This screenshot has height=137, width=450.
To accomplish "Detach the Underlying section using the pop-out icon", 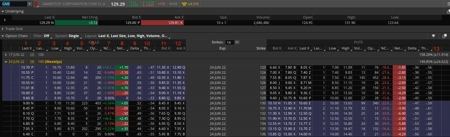I will (x=448, y=11).
